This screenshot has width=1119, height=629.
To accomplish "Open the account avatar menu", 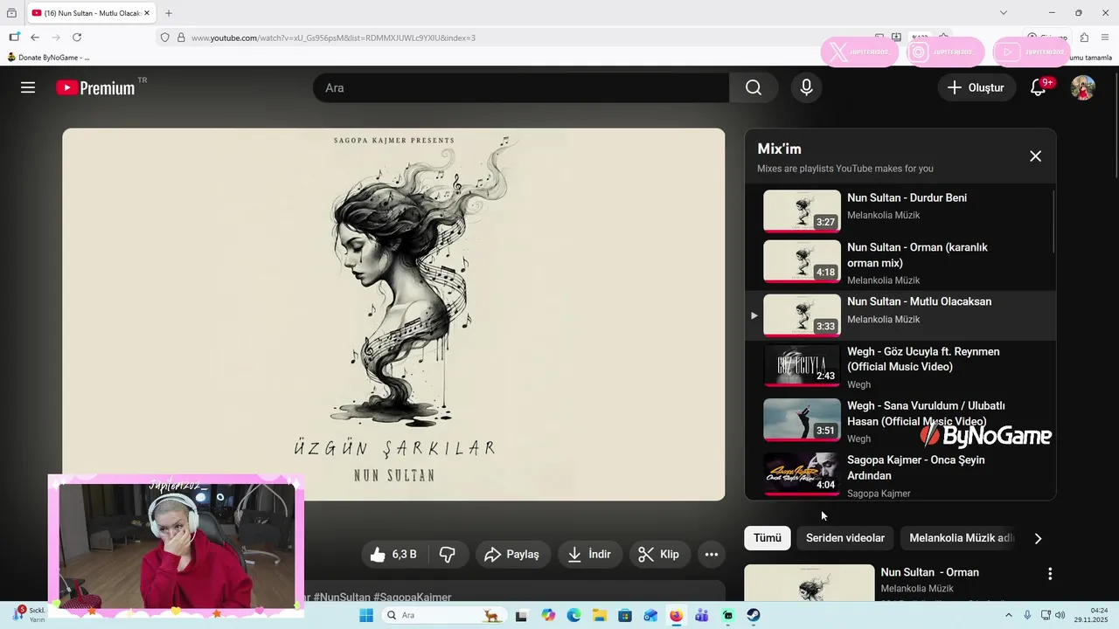I will coord(1083,87).
